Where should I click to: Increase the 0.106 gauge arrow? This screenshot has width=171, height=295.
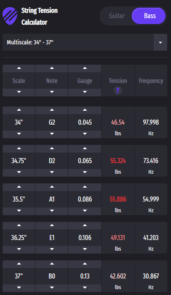point(85,226)
